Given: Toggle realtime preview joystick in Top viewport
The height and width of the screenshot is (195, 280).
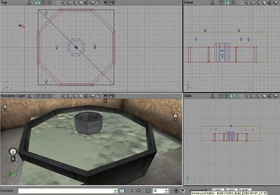Looking at the screenshot, I should tap(30, 3).
